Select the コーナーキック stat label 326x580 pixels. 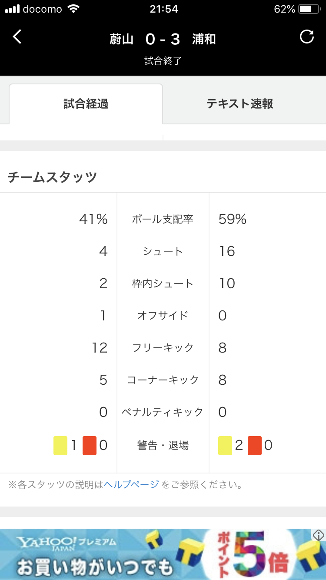tap(163, 380)
